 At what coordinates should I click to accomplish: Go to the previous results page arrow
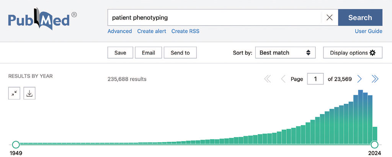(283, 79)
